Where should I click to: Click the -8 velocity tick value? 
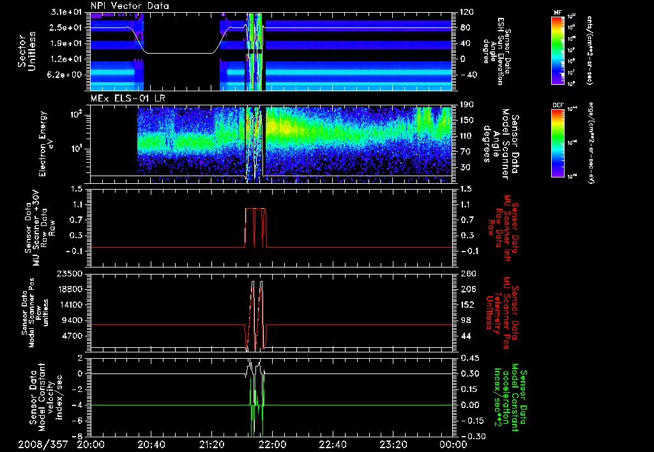[77, 437]
